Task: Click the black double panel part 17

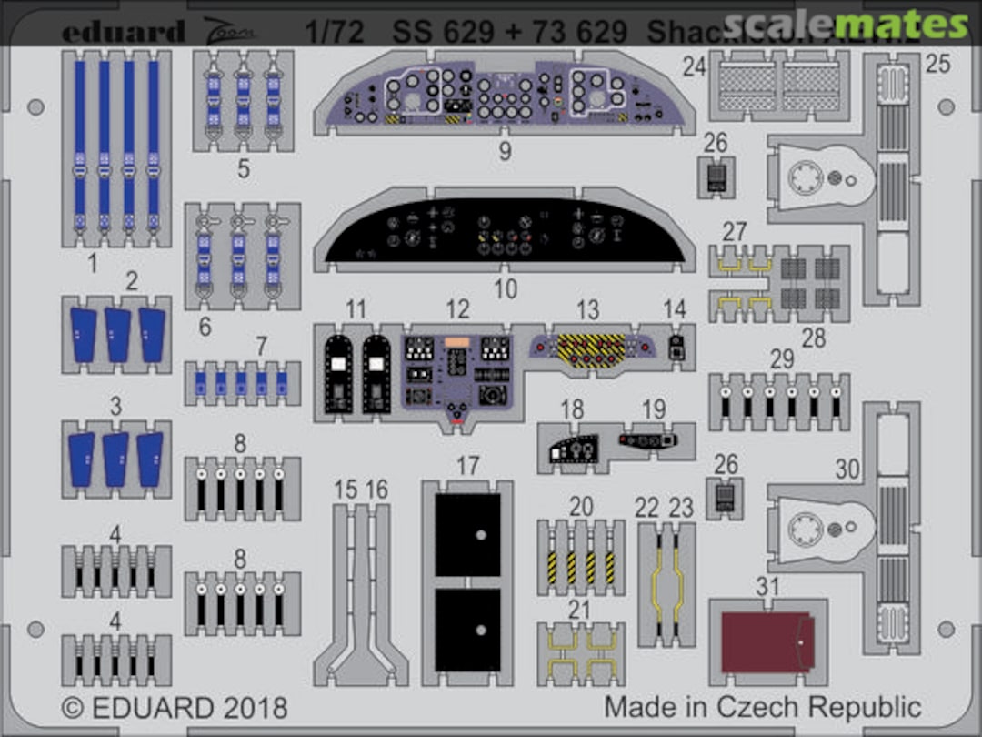Action: tap(467, 582)
